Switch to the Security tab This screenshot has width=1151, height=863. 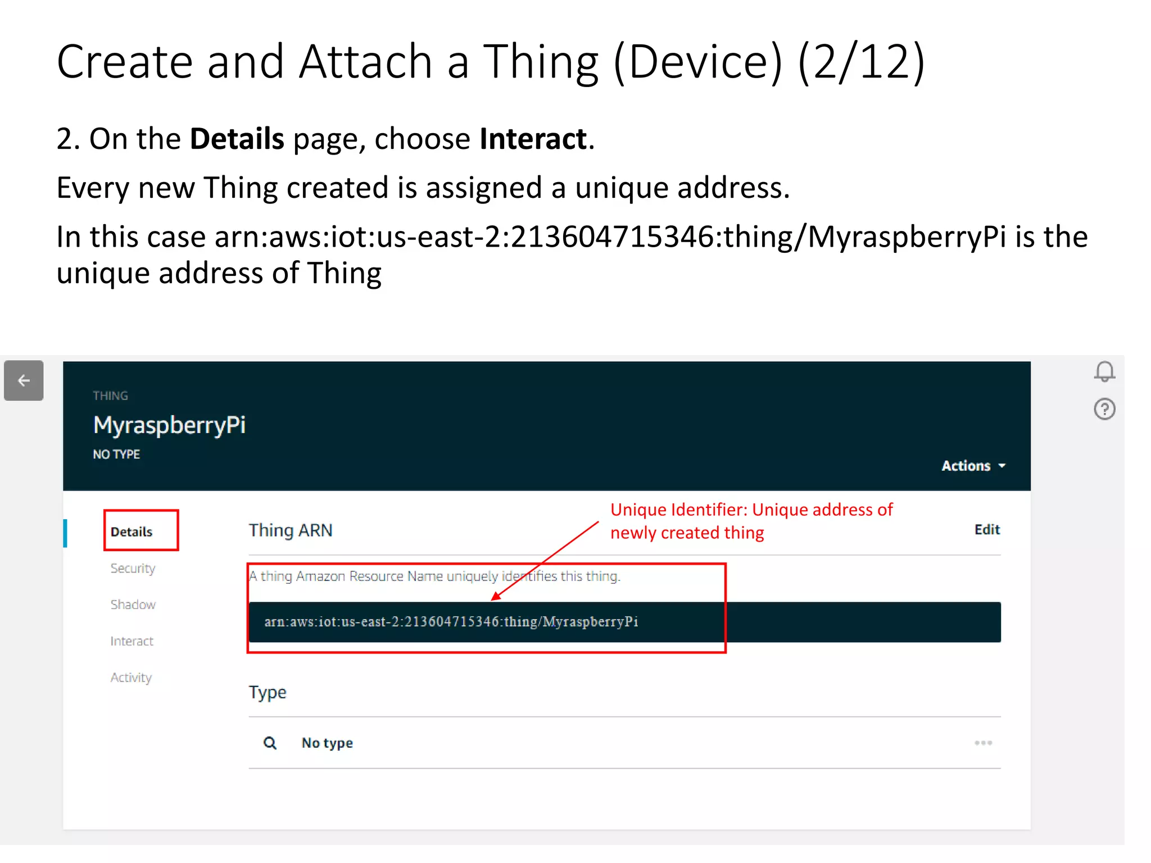point(133,568)
